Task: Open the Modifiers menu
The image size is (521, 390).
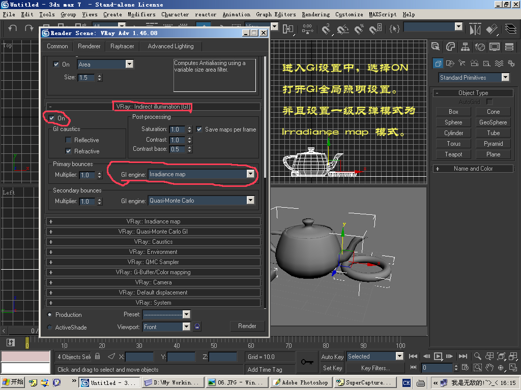Action: click(x=141, y=14)
